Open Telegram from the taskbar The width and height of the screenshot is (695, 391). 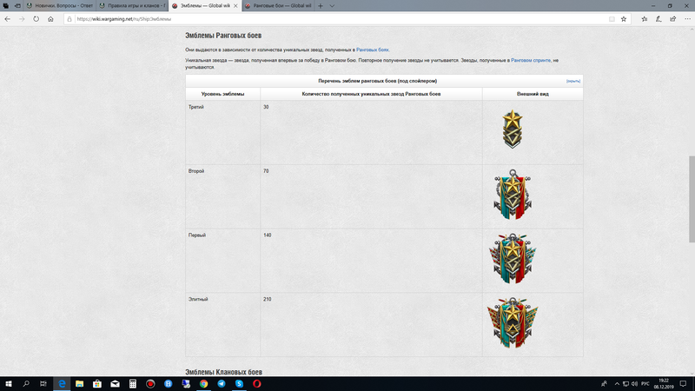(x=221, y=382)
